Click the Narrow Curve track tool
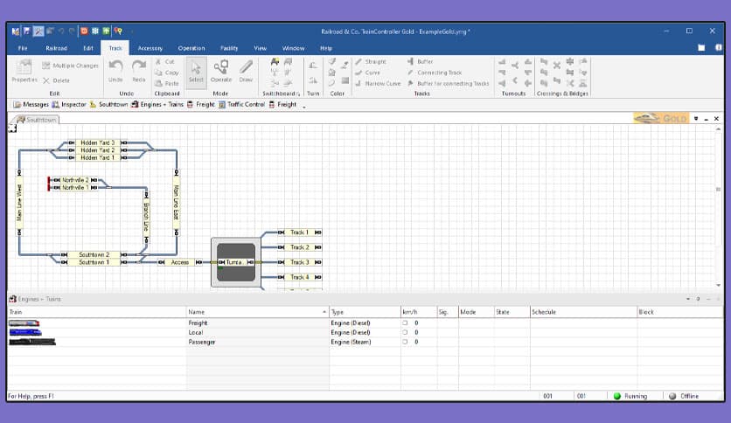Image resolution: width=731 pixels, height=423 pixels. click(378, 83)
